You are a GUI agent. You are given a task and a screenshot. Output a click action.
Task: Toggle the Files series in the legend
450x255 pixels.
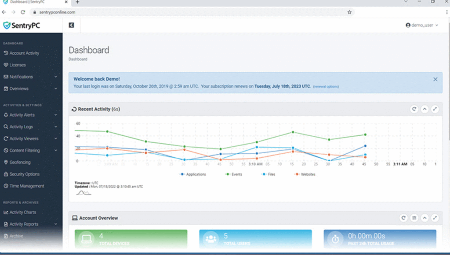click(x=269, y=174)
